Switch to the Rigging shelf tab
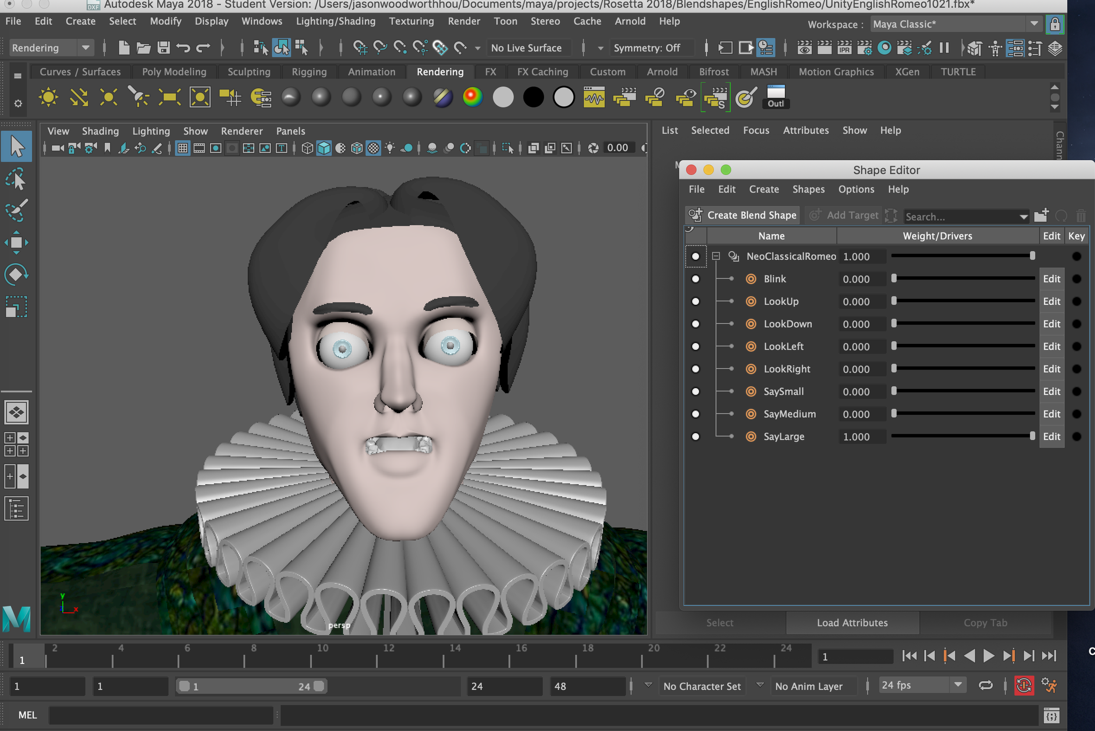The height and width of the screenshot is (731, 1095). click(x=309, y=72)
